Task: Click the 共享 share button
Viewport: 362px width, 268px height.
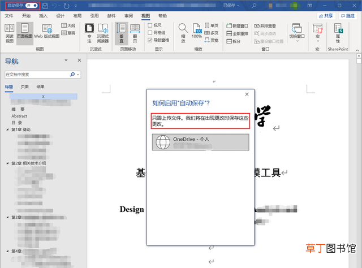Action: (x=326, y=16)
